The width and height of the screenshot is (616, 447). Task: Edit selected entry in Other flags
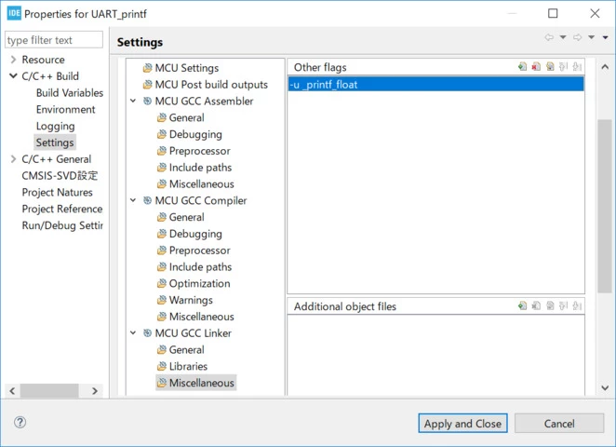(x=550, y=67)
